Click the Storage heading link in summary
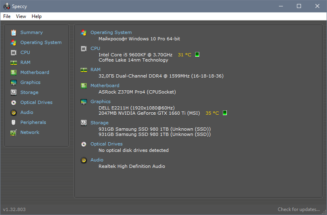The height and width of the screenshot is (215, 327). (x=99, y=123)
